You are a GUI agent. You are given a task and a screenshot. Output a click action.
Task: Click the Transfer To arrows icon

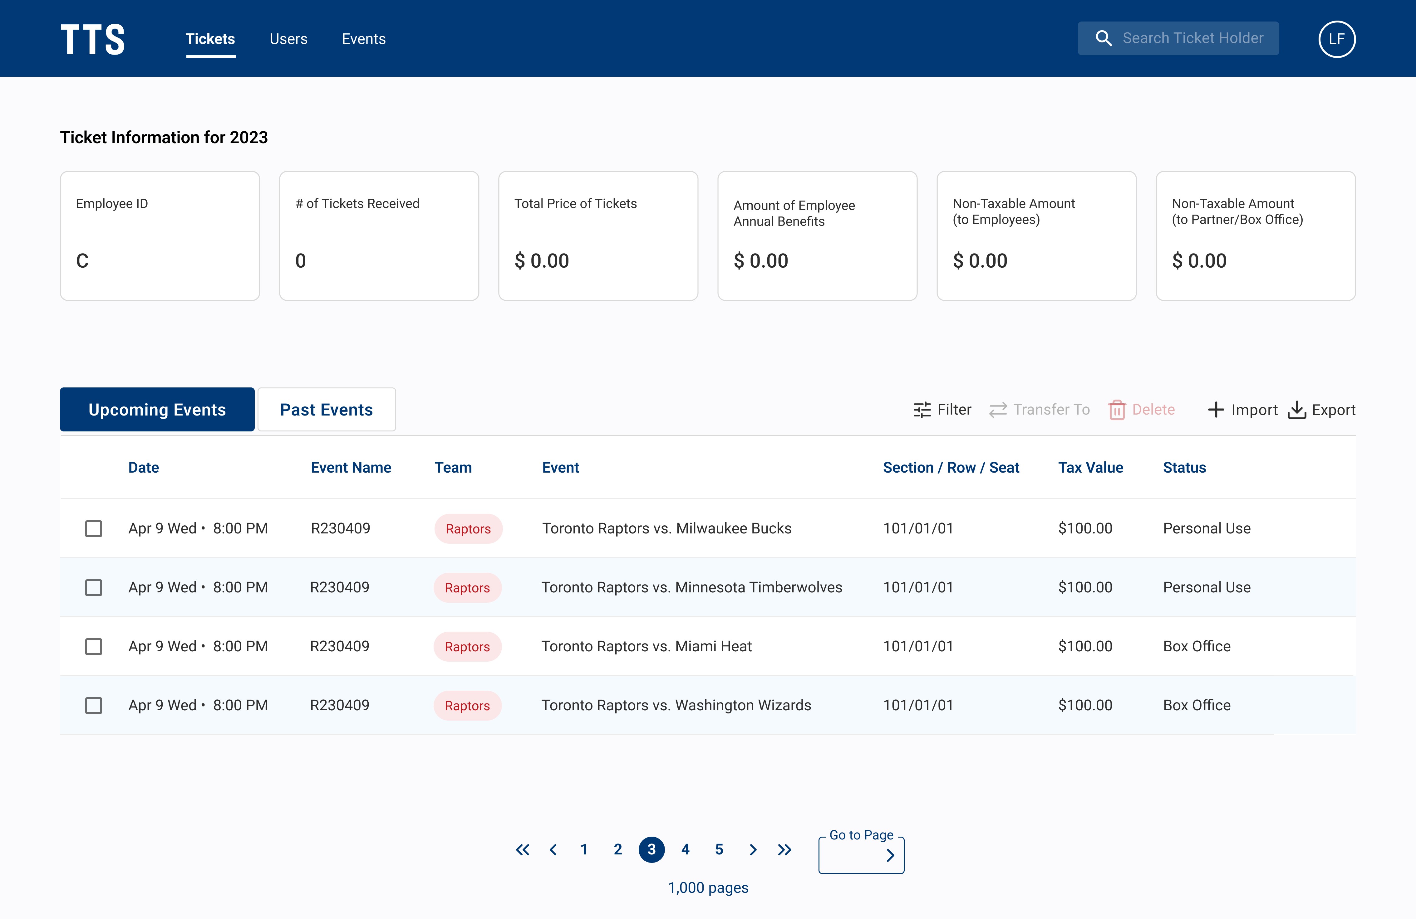tap(998, 410)
